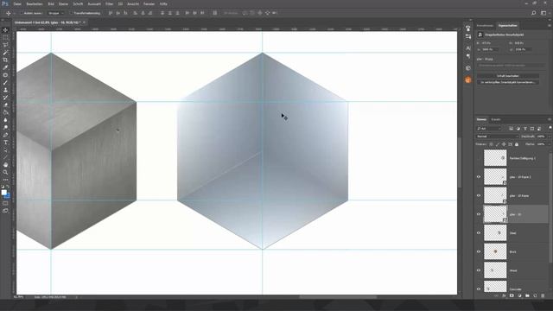Switch to the Korrekturen tab

486,26
